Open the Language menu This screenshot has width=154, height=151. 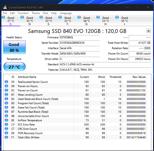point(66,13)
